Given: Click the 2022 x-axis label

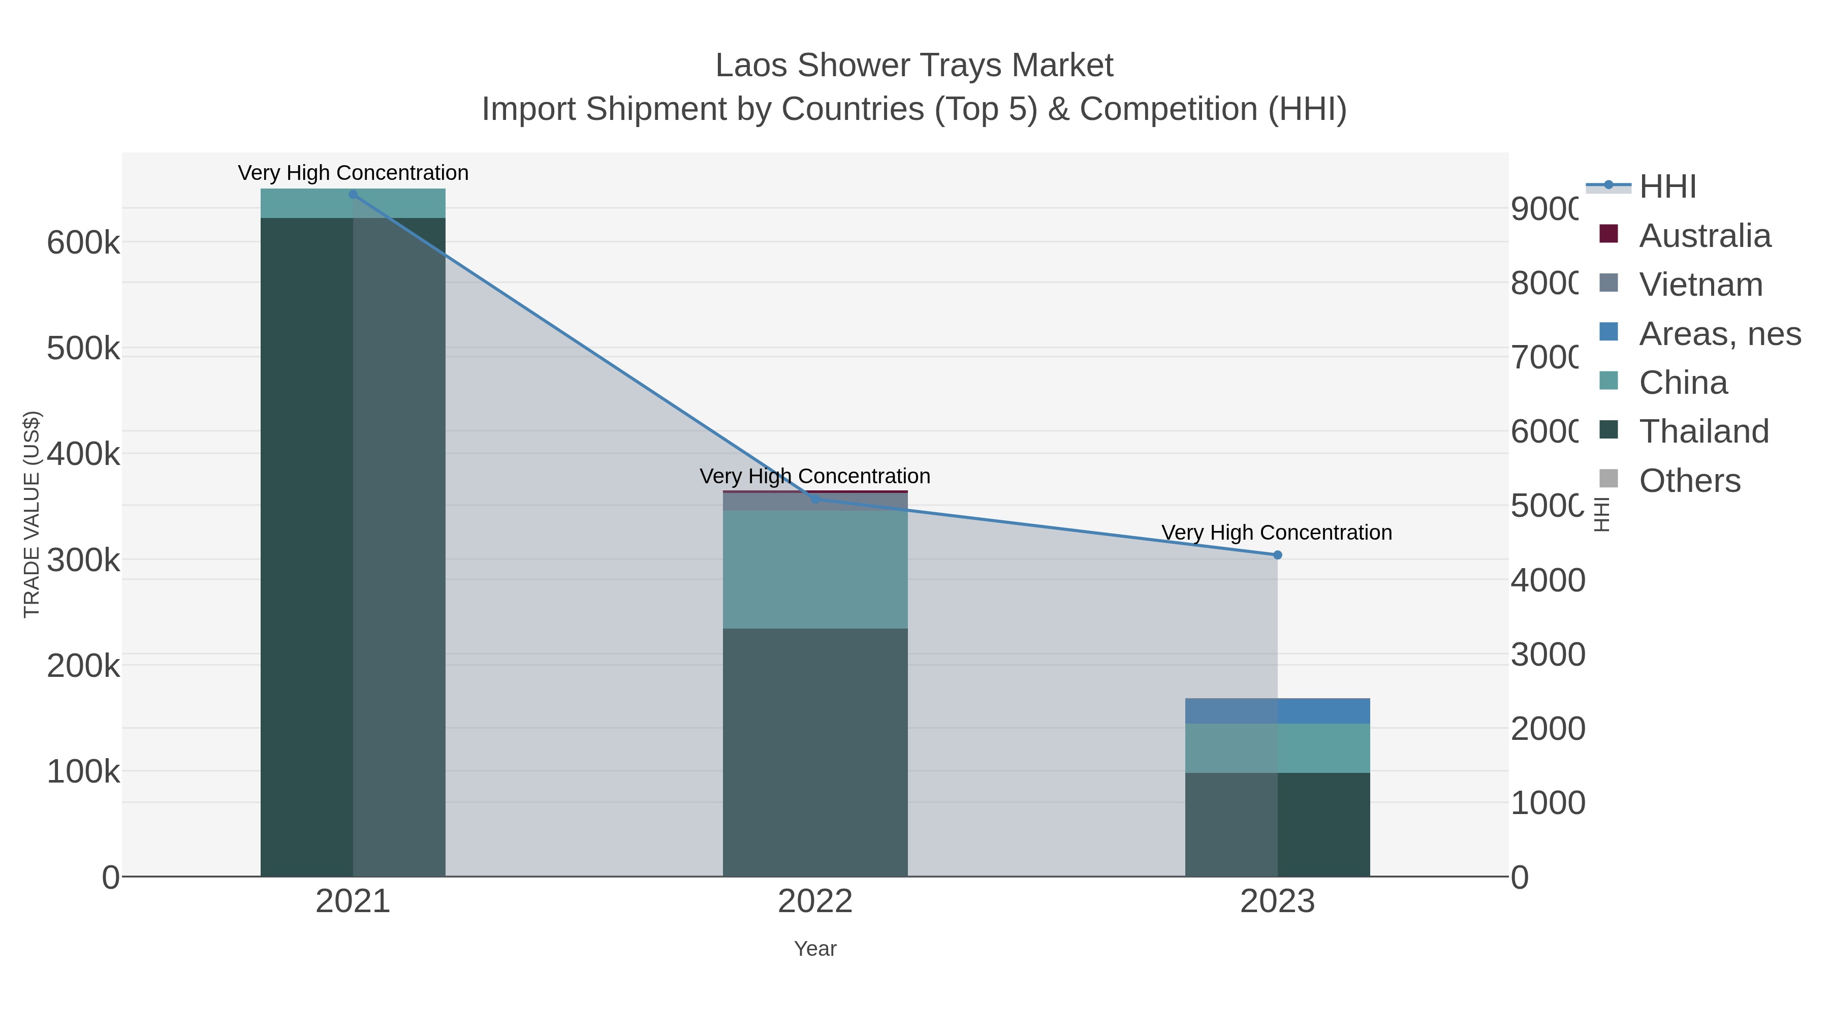Looking at the screenshot, I should coord(815,902).
